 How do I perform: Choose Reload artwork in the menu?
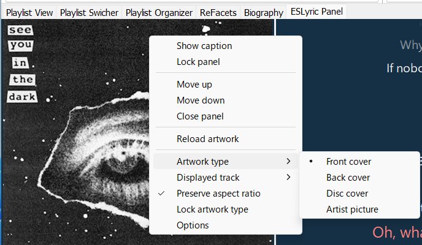click(226, 139)
